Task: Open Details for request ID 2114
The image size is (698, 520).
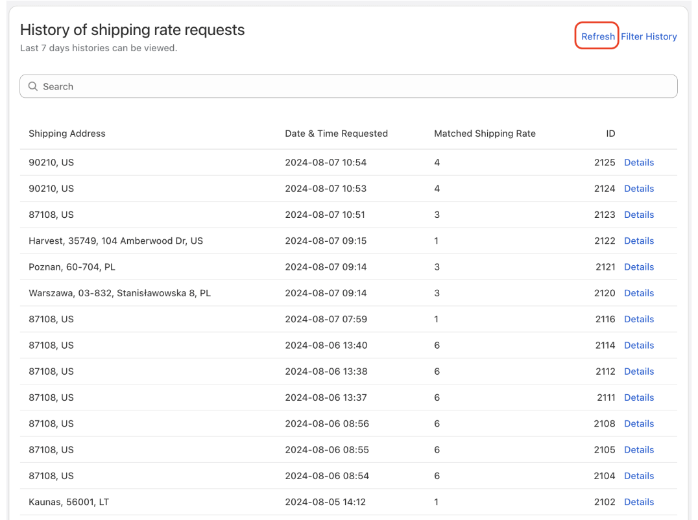Action: tap(639, 345)
